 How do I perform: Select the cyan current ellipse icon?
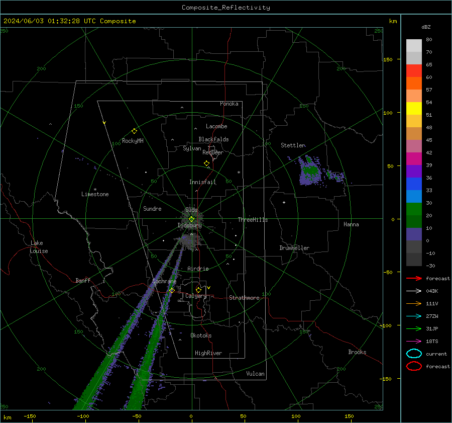pyautogui.click(x=414, y=354)
